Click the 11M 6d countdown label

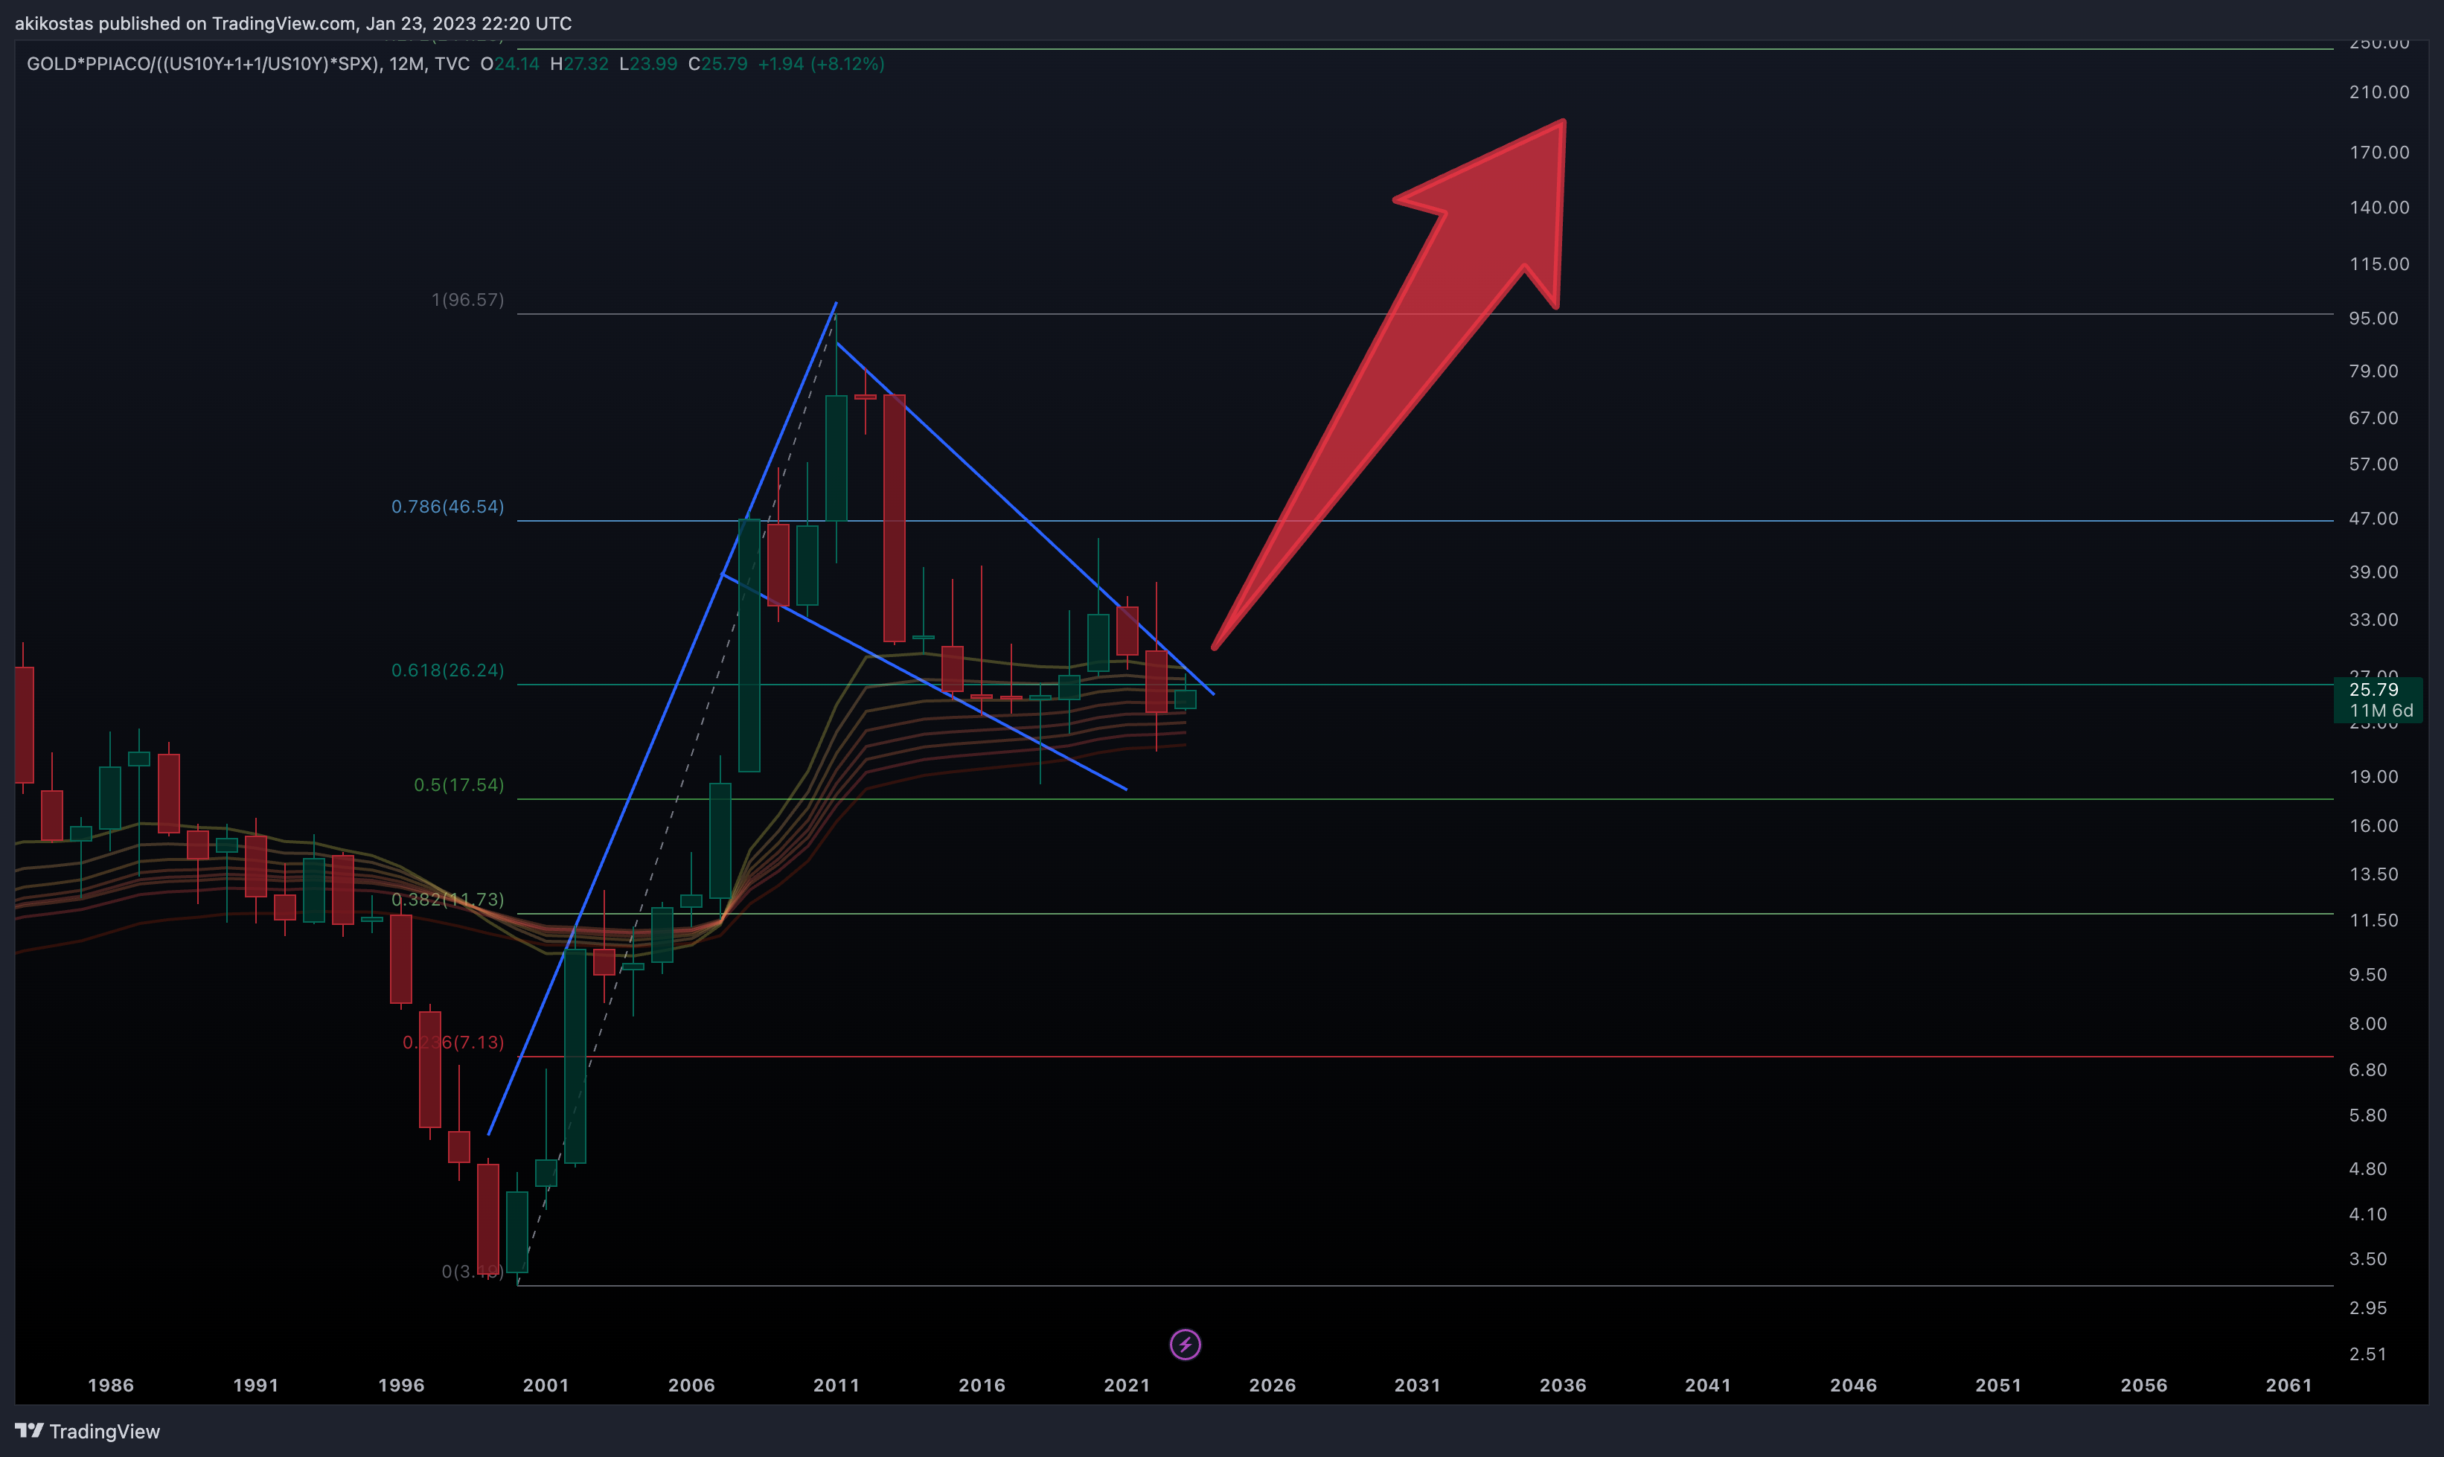pyautogui.click(x=2381, y=711)
